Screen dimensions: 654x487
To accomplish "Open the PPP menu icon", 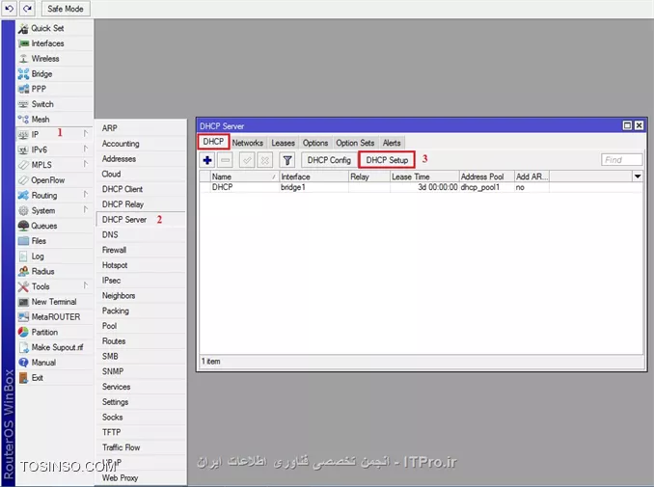I will pos(24,90).
